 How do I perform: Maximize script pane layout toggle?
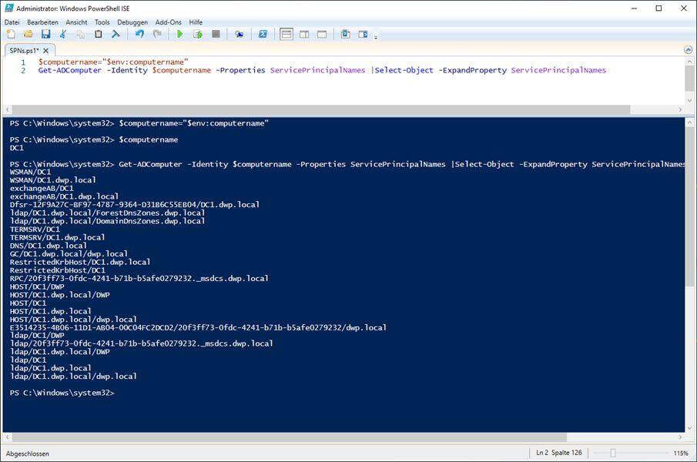click(322, 34)
